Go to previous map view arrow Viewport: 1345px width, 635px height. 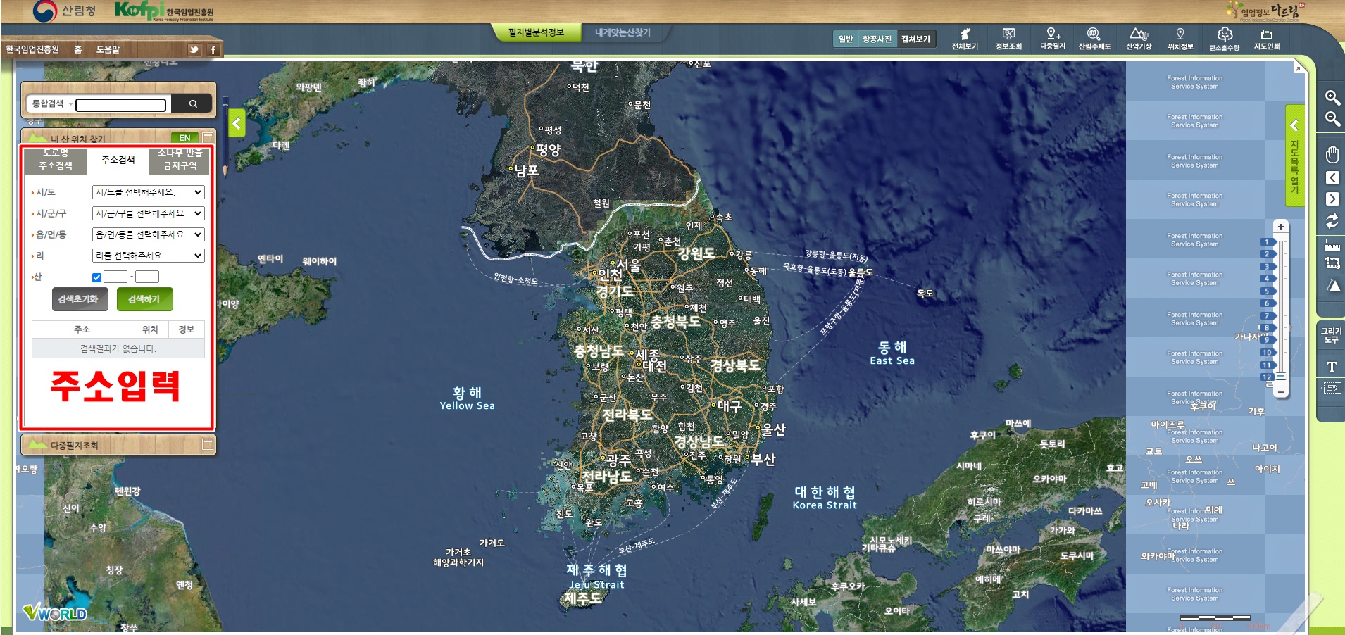(x=1332, y=178)
